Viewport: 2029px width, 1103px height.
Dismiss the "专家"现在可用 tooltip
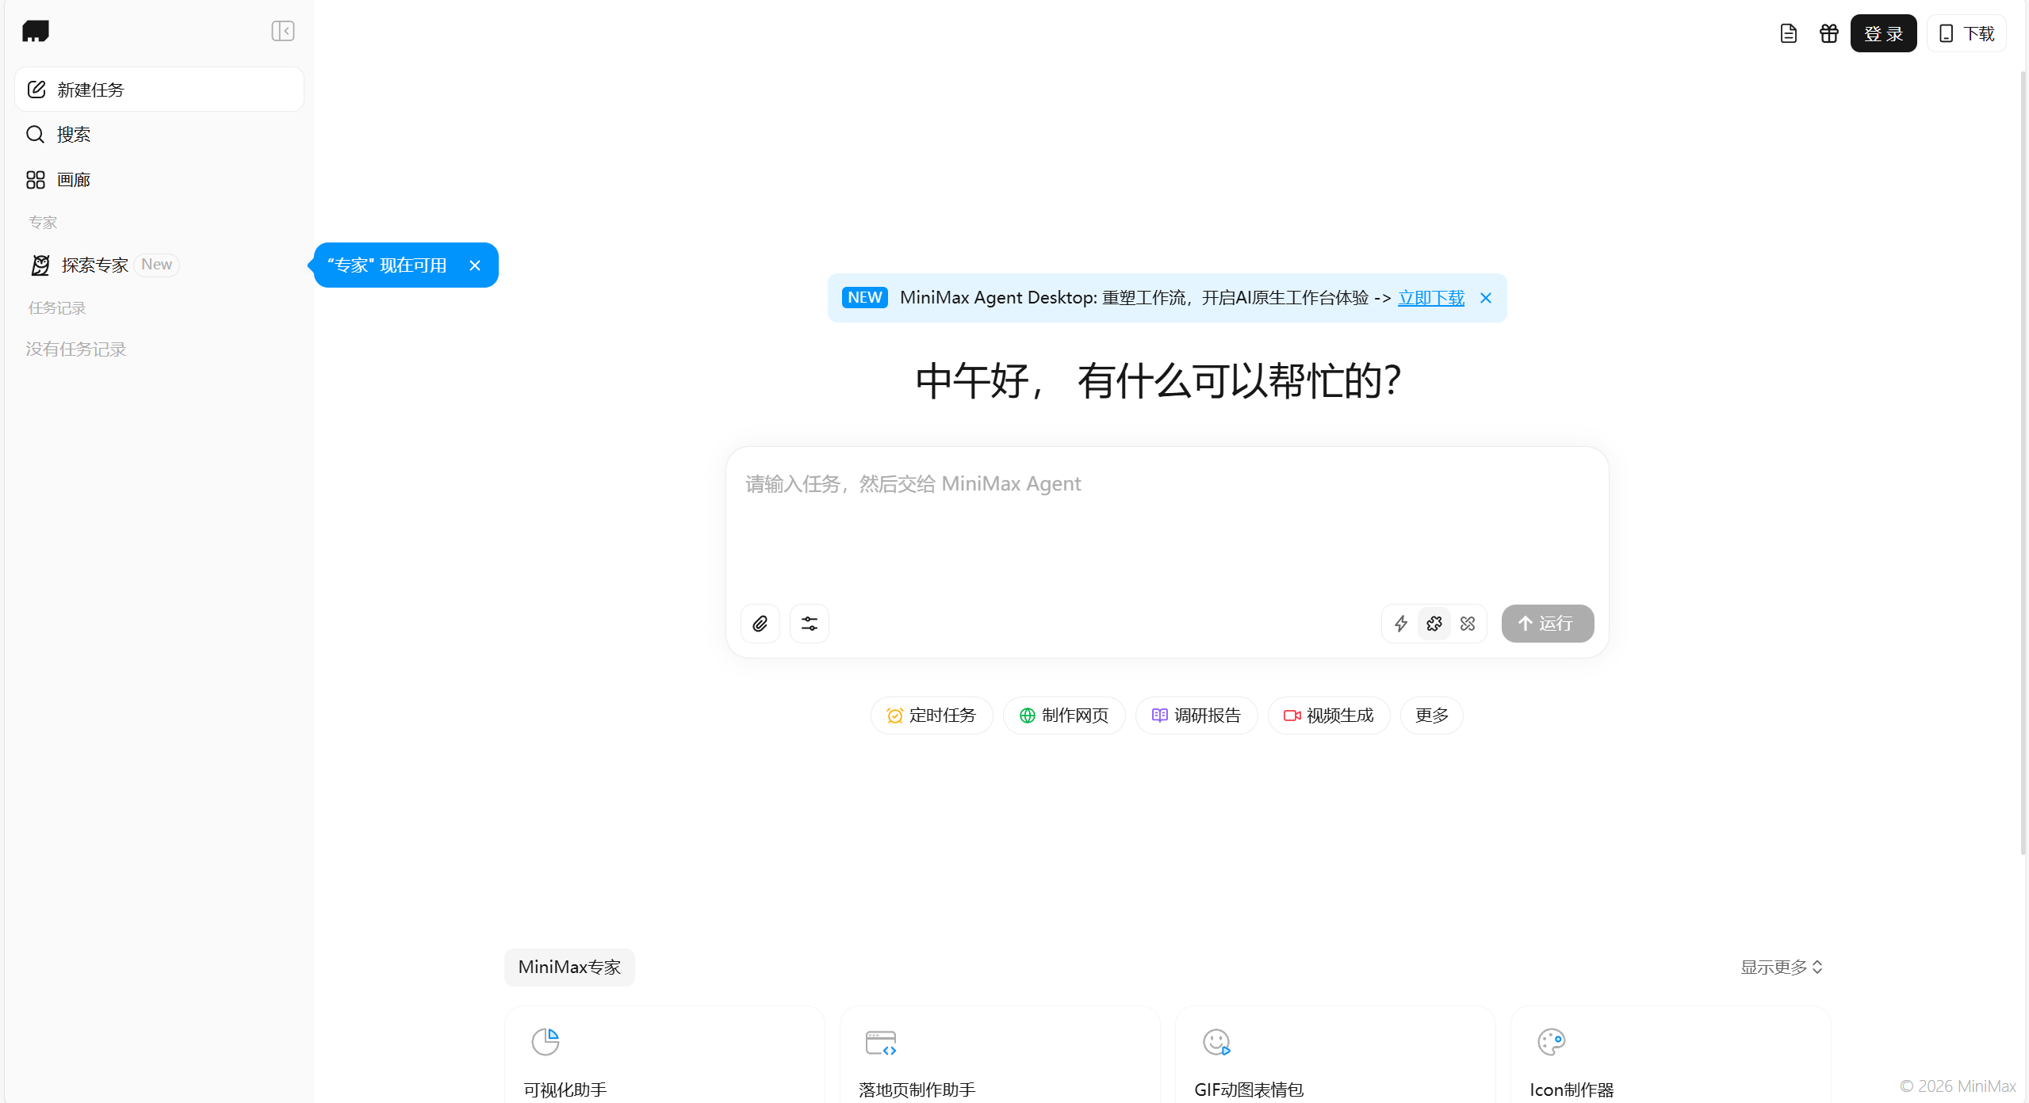coord(475,265)
